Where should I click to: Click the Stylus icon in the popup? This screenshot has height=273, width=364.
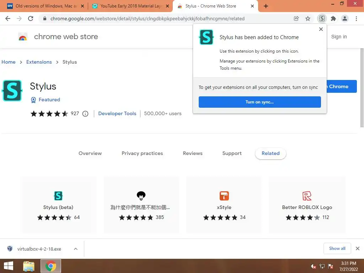click(x=206, y=37)
